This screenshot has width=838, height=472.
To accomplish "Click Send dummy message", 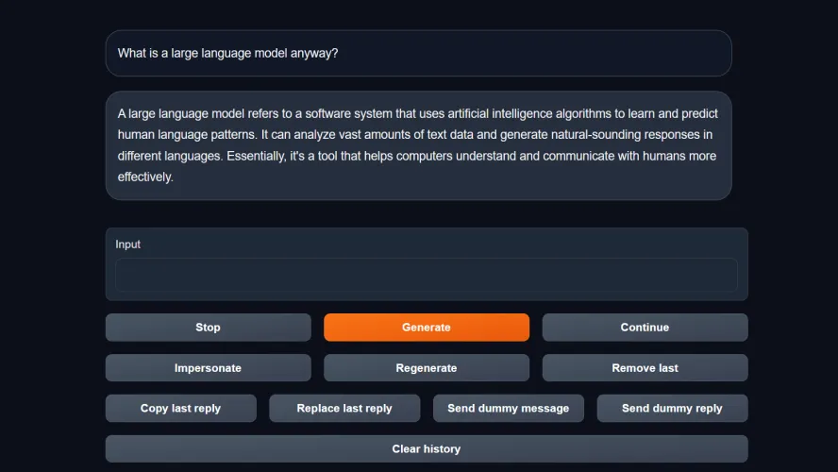I will click(x=508, y=409).
